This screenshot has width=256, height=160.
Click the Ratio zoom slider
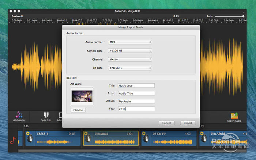click(x=229, y=16)
